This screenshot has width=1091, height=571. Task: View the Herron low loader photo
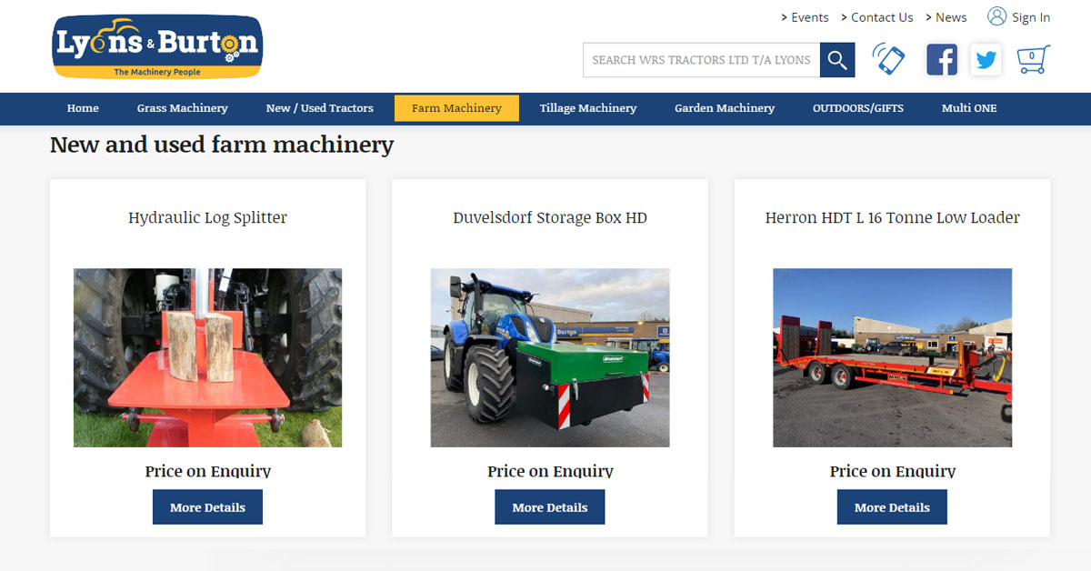[893, 357]
